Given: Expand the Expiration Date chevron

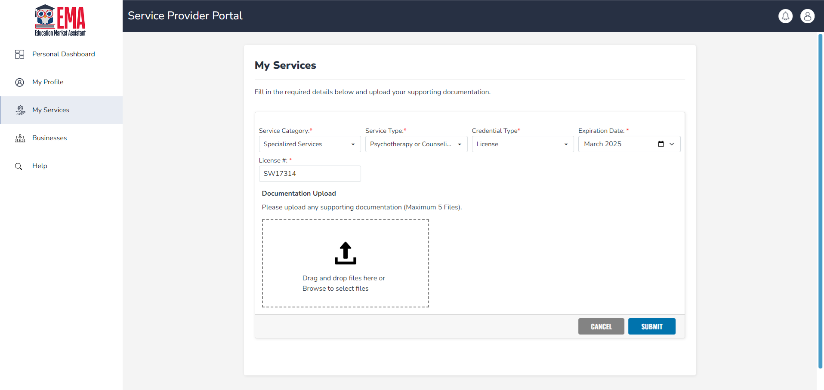Looking at the screenshot, I should tap(672, 144).
